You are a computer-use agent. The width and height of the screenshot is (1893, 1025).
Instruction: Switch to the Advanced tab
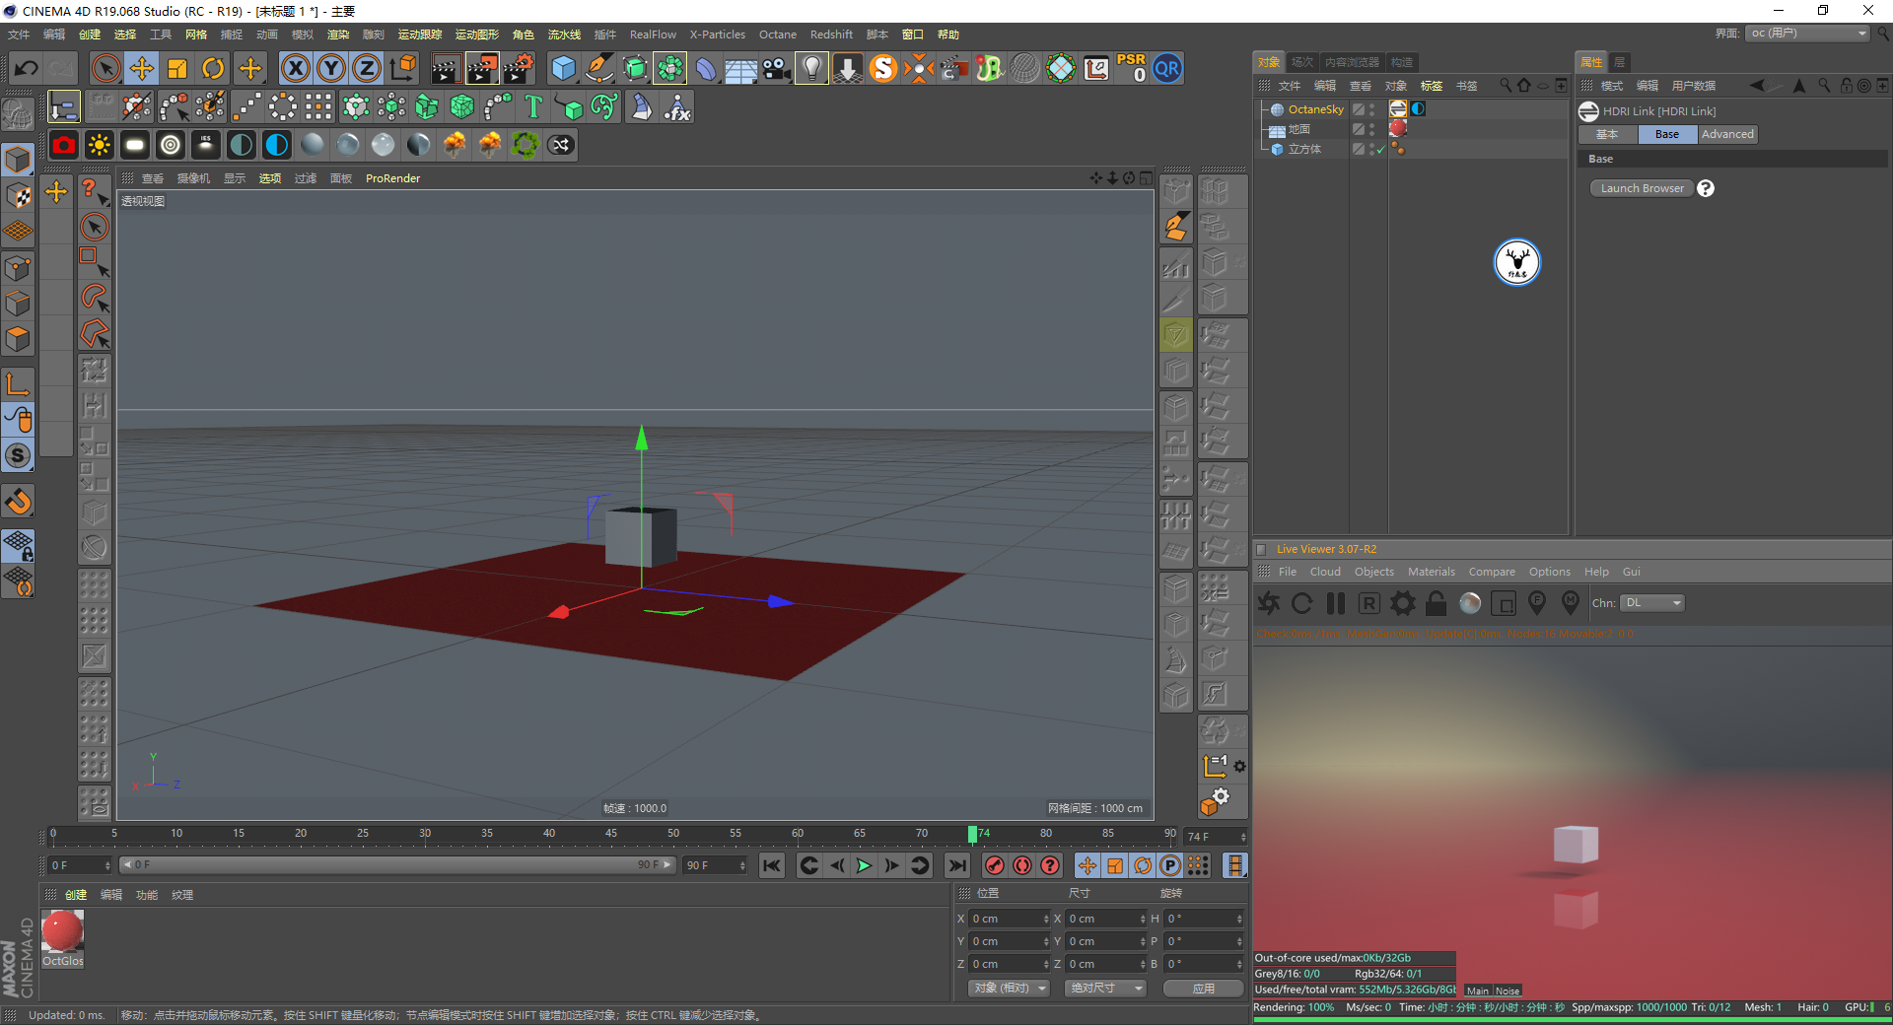click(1727, 134)
